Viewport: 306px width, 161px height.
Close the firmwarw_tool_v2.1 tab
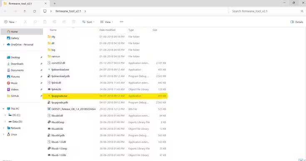pyautogui.click(x=45, y=3)
